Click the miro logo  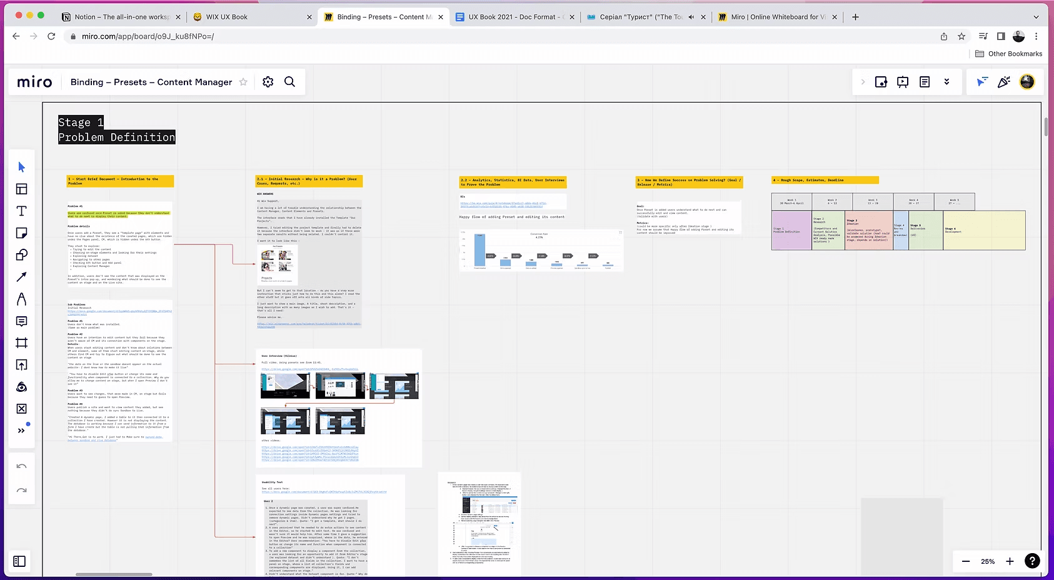34,82
